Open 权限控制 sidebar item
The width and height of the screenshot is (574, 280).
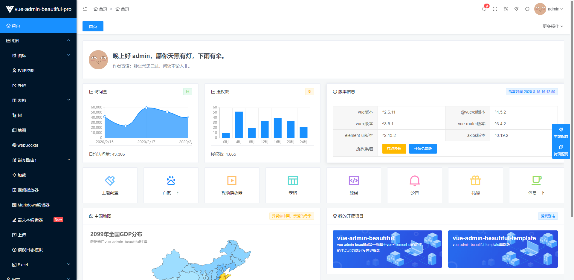pos(38,70)
